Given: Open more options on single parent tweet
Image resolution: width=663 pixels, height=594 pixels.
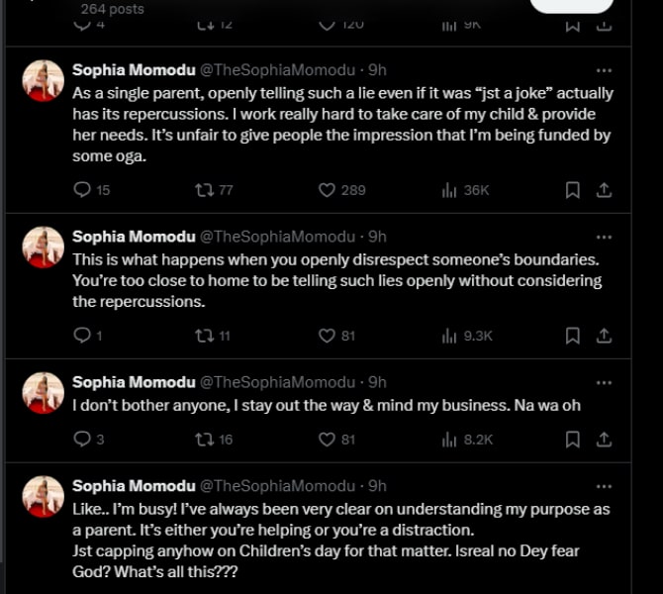Looking at the screenshot, I should point(604,71).
